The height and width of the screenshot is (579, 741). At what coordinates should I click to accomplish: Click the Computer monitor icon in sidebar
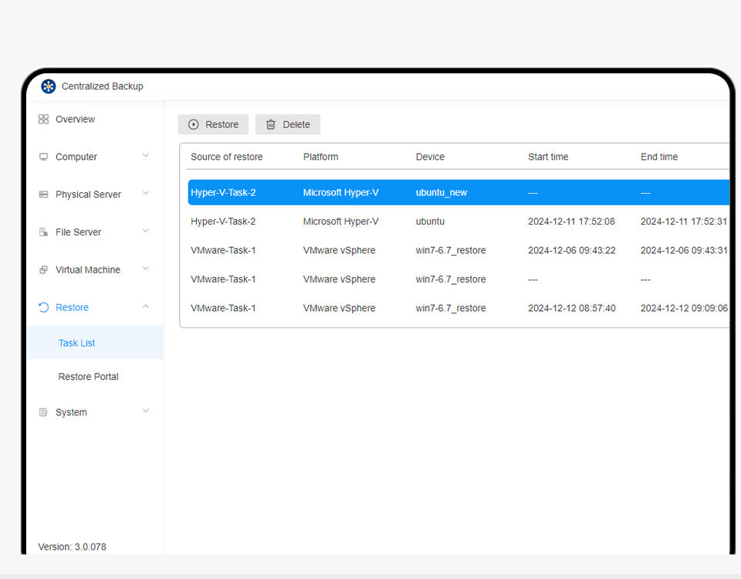43,157
